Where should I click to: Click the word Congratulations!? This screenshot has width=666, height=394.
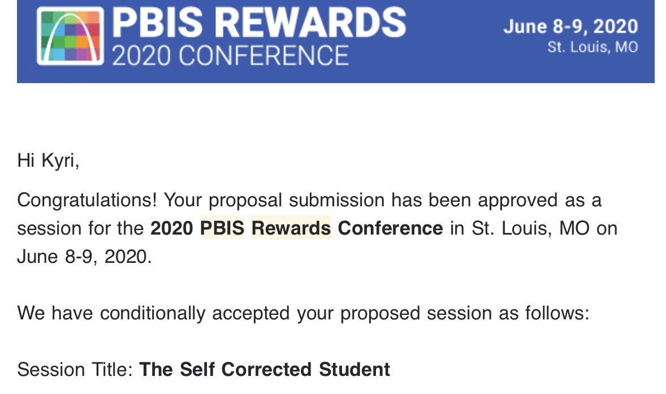pyautogui.click(x=90, y=200)
